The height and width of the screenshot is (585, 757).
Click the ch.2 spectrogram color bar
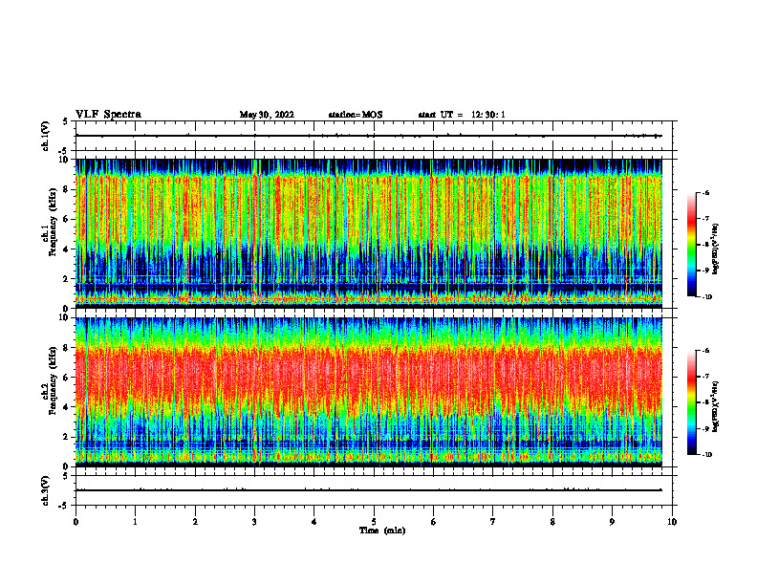click(691, 402)
